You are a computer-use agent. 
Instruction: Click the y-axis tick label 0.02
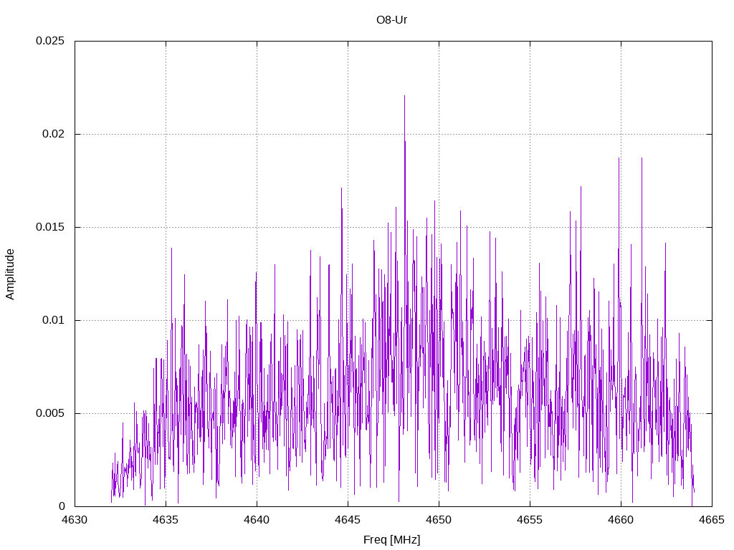coord(53,134)
